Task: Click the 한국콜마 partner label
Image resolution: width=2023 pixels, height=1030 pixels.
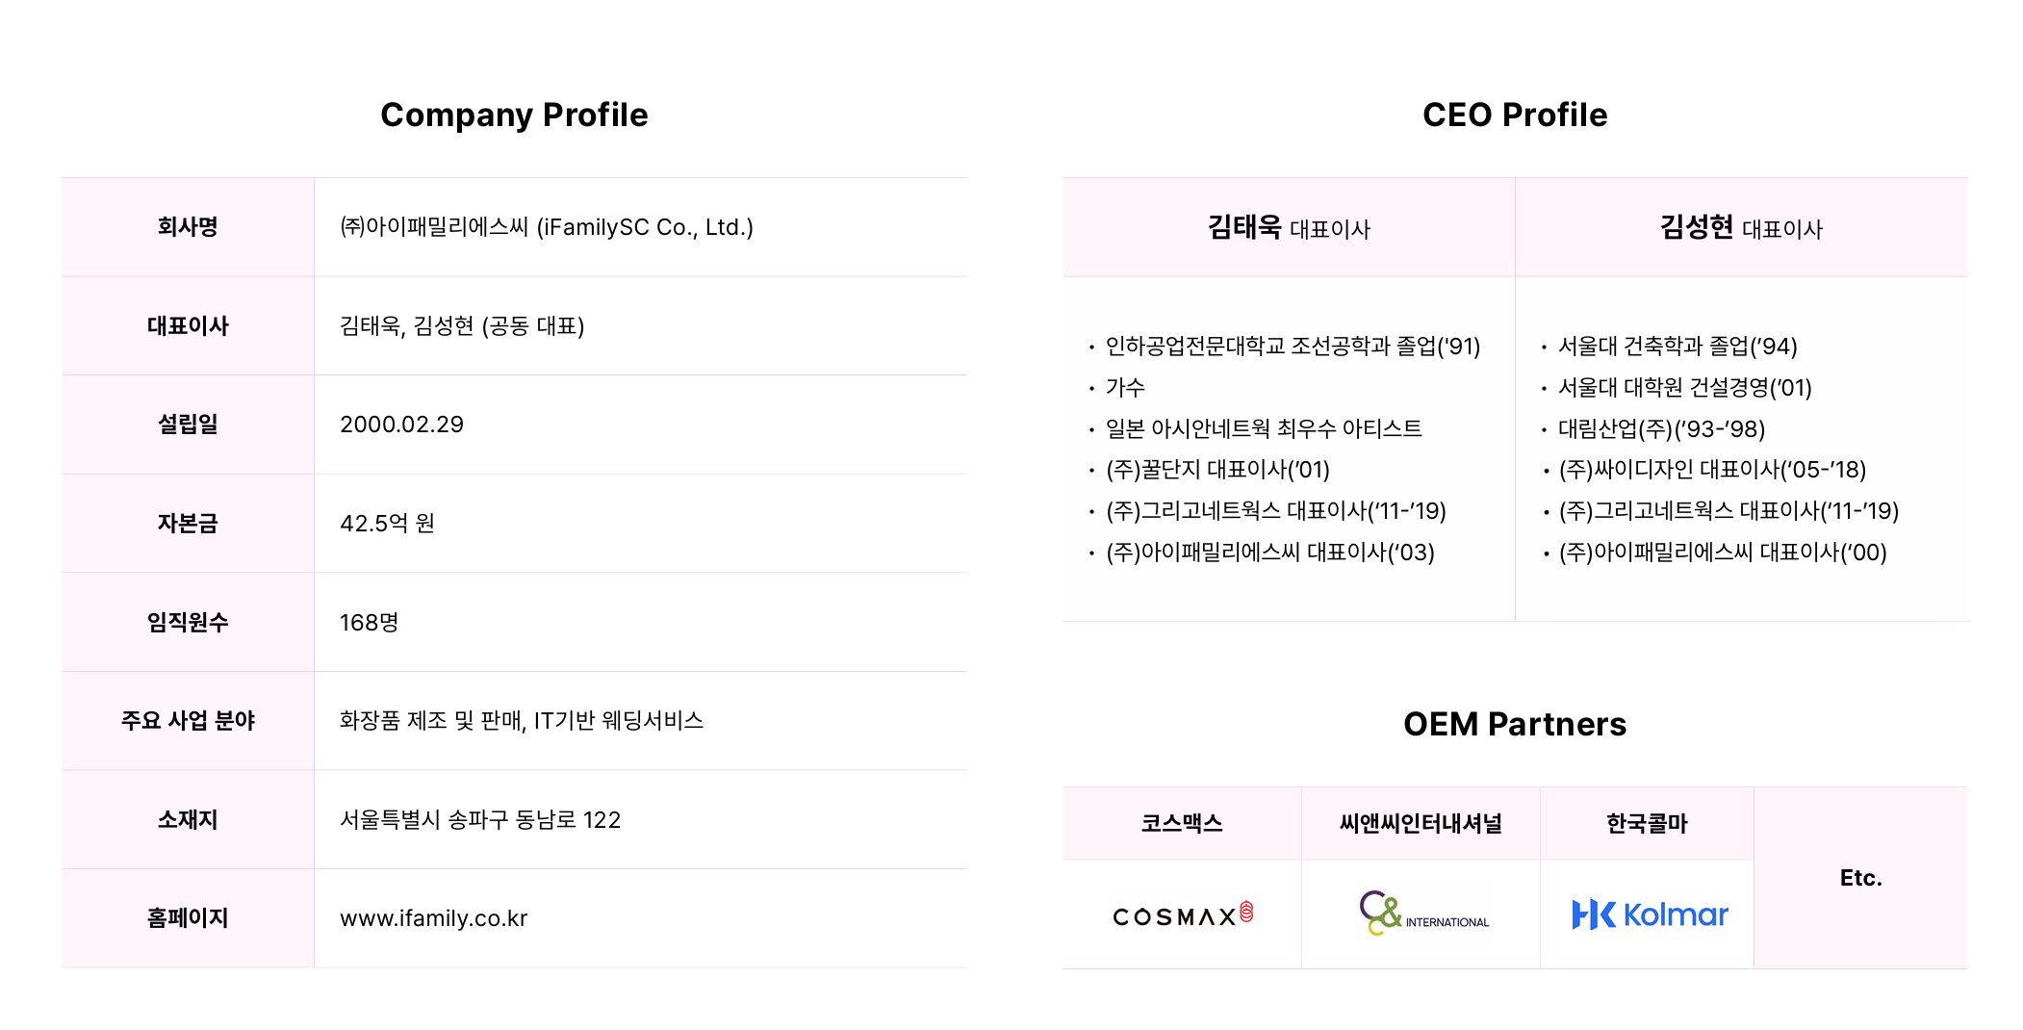Action: click(1647, 823)
